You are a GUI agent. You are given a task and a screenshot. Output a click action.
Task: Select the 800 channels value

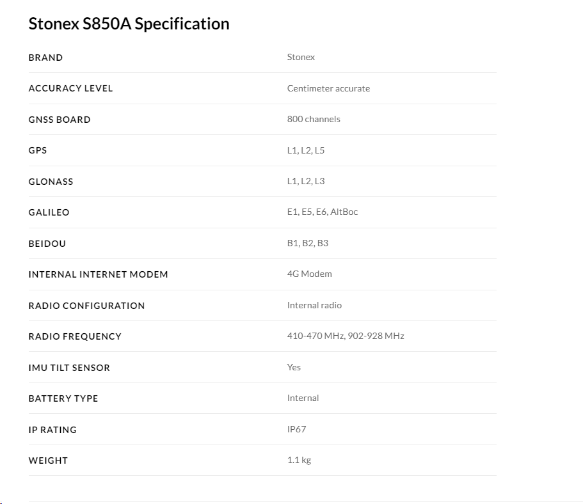tap(314, 119)
